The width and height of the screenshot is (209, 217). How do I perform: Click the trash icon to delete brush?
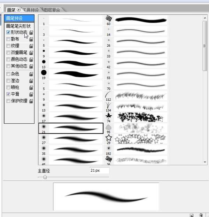click(x=201, y=215)
